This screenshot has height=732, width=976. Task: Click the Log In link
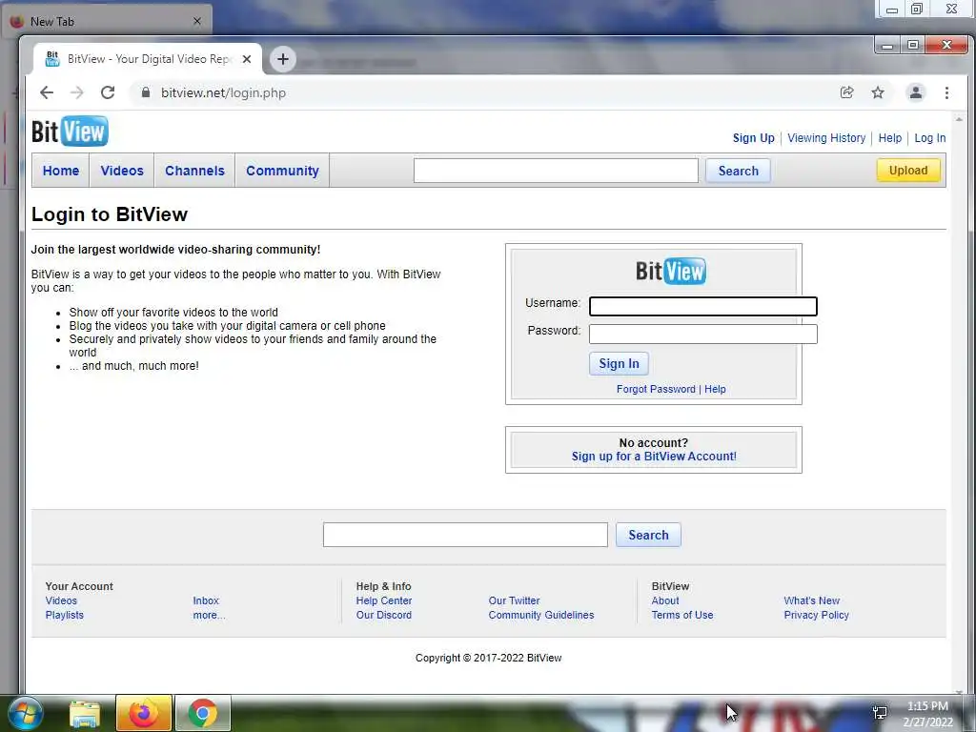pos(930,138)
